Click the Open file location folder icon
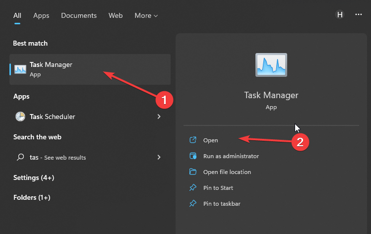 [x=193, y=172]
